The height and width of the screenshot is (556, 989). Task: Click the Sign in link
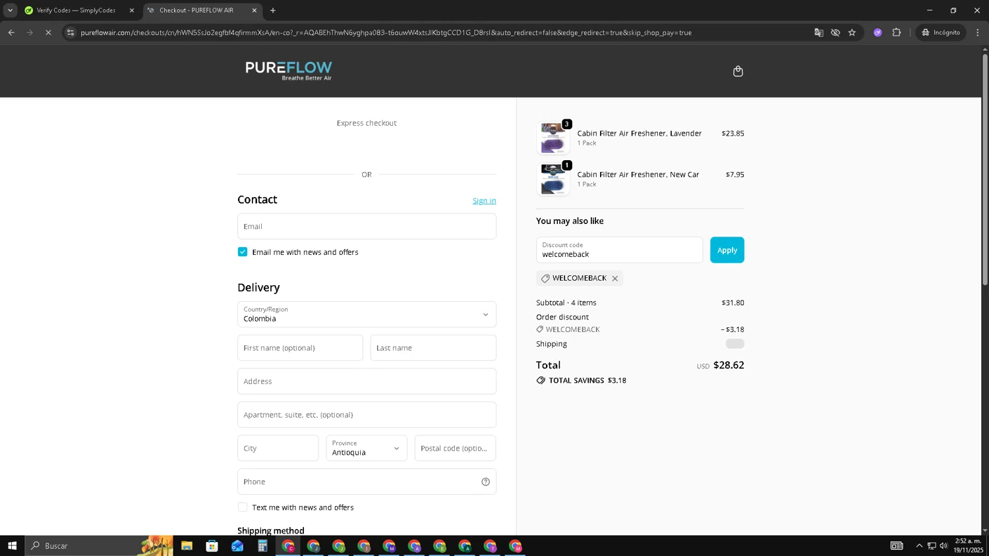[x=484, y=201]
